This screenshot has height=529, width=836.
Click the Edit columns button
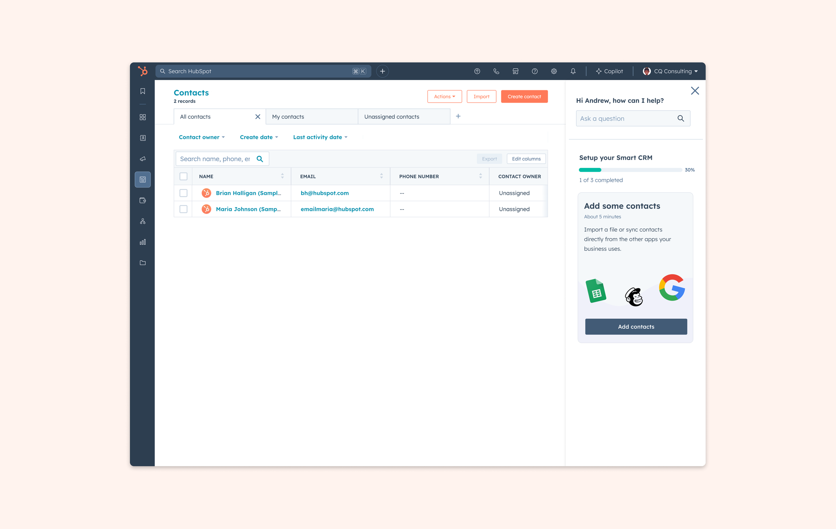(x=526, y=158)
